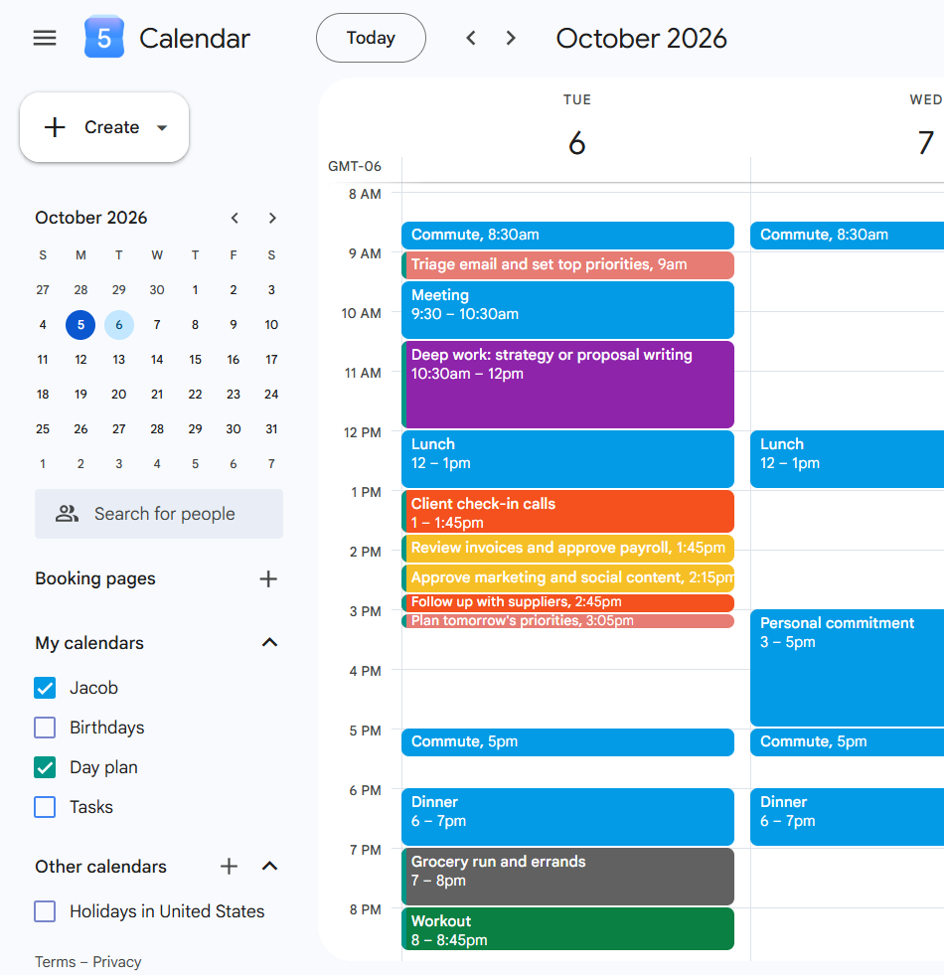Click the GMT-06 timezone label
This screenshot has height=975, width=944.
point(355,167)
